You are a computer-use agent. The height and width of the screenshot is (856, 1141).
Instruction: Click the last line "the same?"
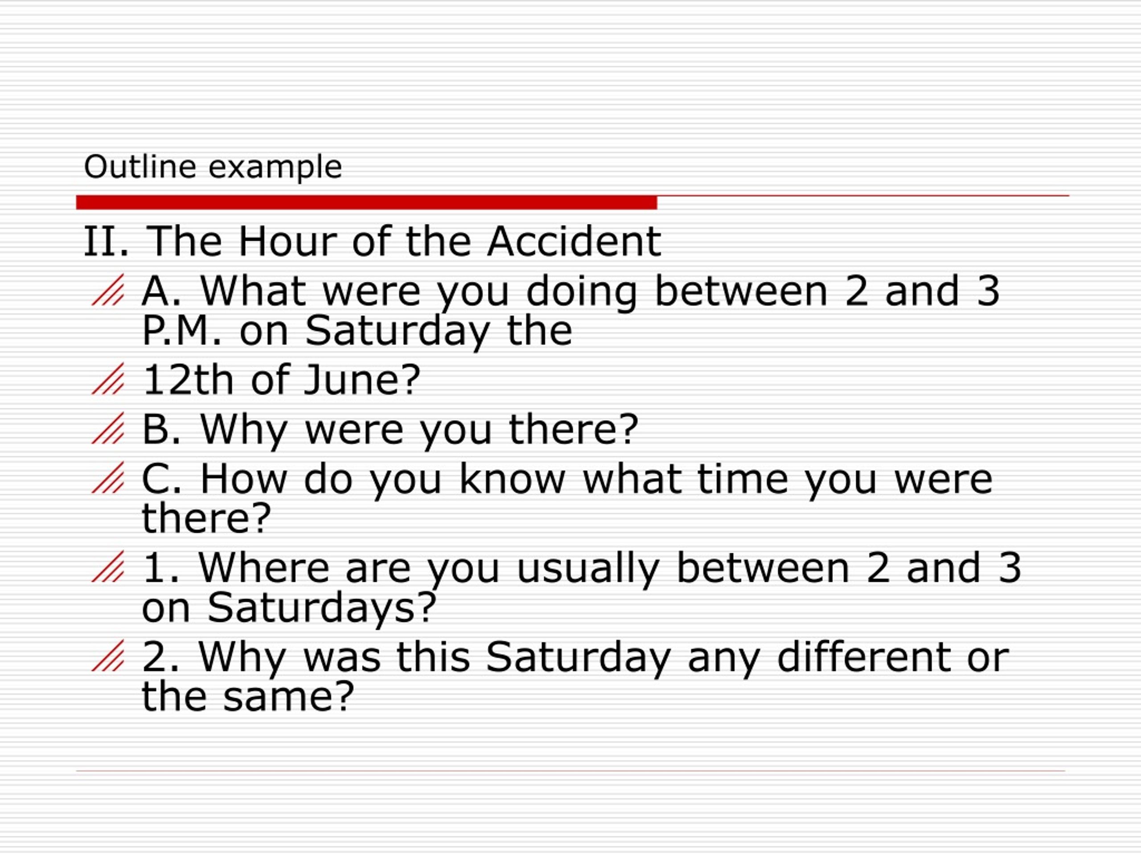click(x=248, y=696)
